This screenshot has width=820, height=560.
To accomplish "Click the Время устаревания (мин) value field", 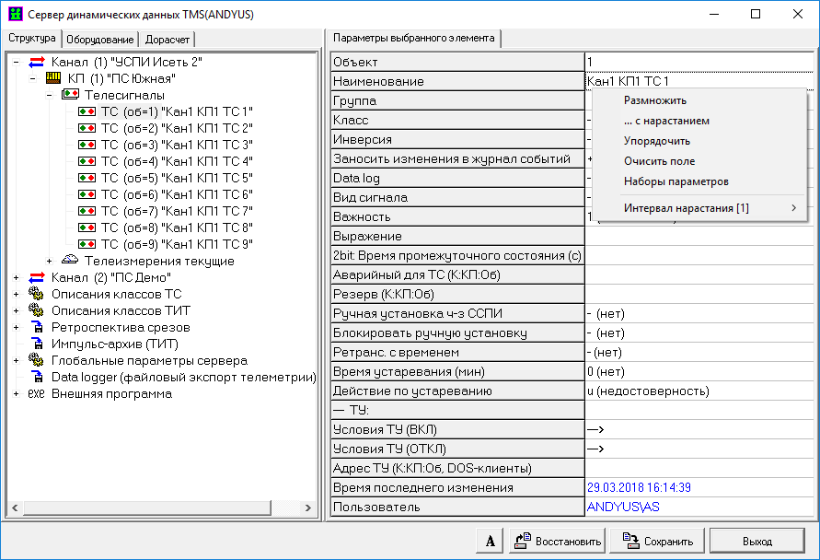I will (699, 372).
